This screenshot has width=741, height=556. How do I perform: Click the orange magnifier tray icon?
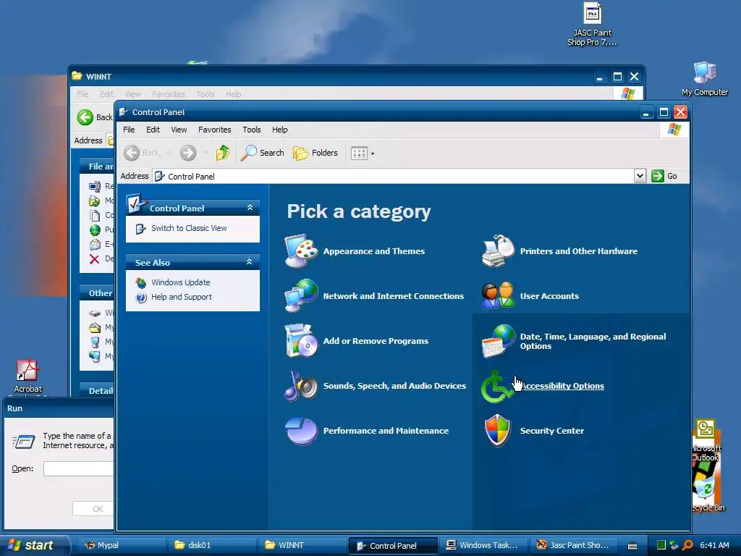pyautogui.click(x=687, y=545)
